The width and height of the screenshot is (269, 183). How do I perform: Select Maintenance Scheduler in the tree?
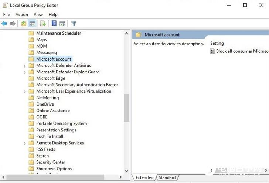58,33
